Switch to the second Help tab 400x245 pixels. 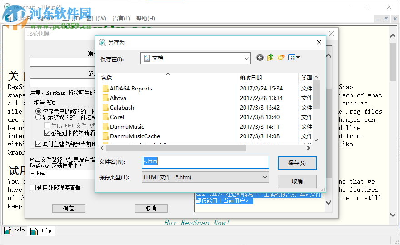41,231
